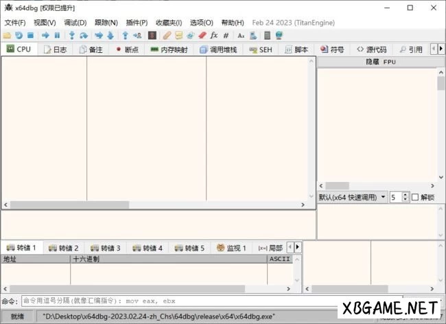Open the calculator toolbar icon

pos(266,35)
